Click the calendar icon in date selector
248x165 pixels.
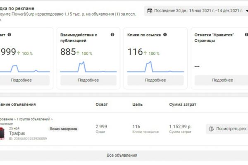coord(150,11)
